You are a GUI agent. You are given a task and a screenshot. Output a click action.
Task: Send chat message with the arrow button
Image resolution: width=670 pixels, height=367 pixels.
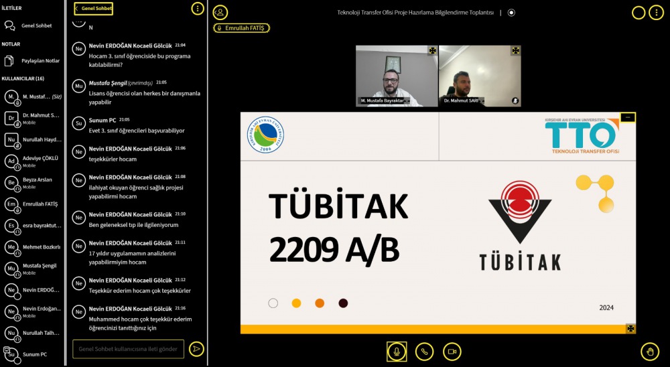(x=196, y=349)
